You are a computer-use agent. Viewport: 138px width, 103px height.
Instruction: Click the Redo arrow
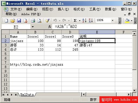click(64, 21)
